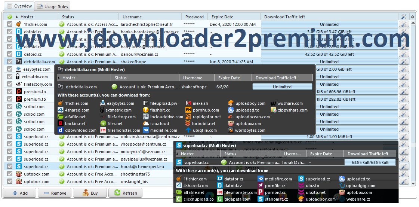Select shootingstar75 username cell
The width and height of the screenshot is (419, 207).
[x=135, y=174]
